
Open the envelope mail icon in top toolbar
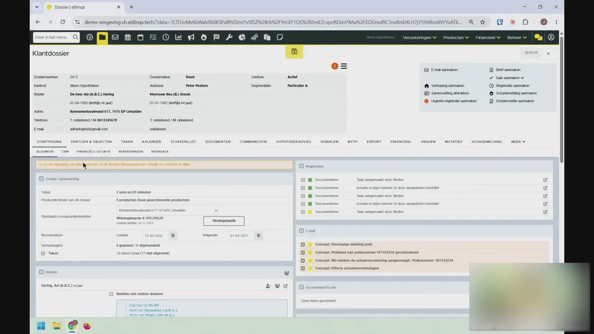[115, 37]
